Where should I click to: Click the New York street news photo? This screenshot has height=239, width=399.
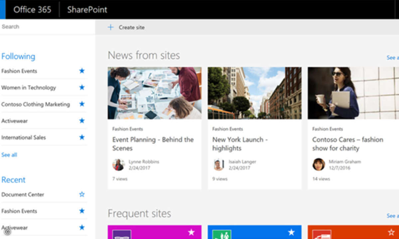(x=255, y=93)
